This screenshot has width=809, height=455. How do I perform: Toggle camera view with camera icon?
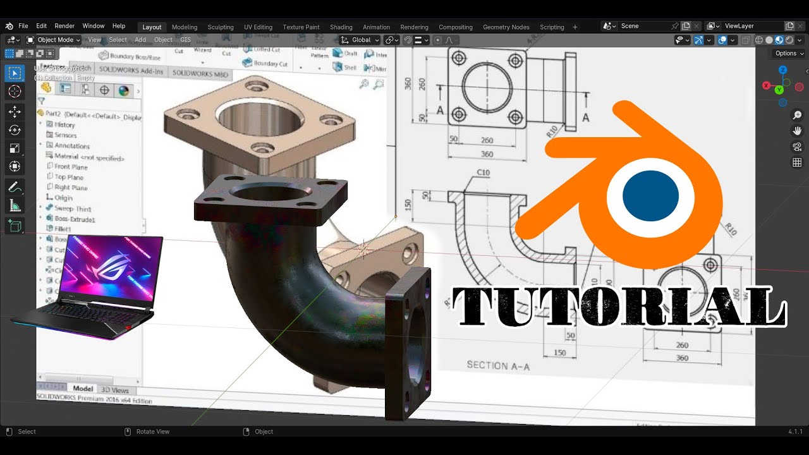click(797, 147)
